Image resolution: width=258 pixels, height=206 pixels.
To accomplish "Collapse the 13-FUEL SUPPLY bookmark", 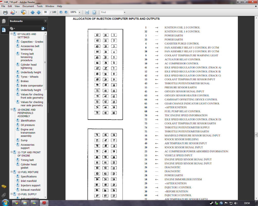I will click(12, 194).
